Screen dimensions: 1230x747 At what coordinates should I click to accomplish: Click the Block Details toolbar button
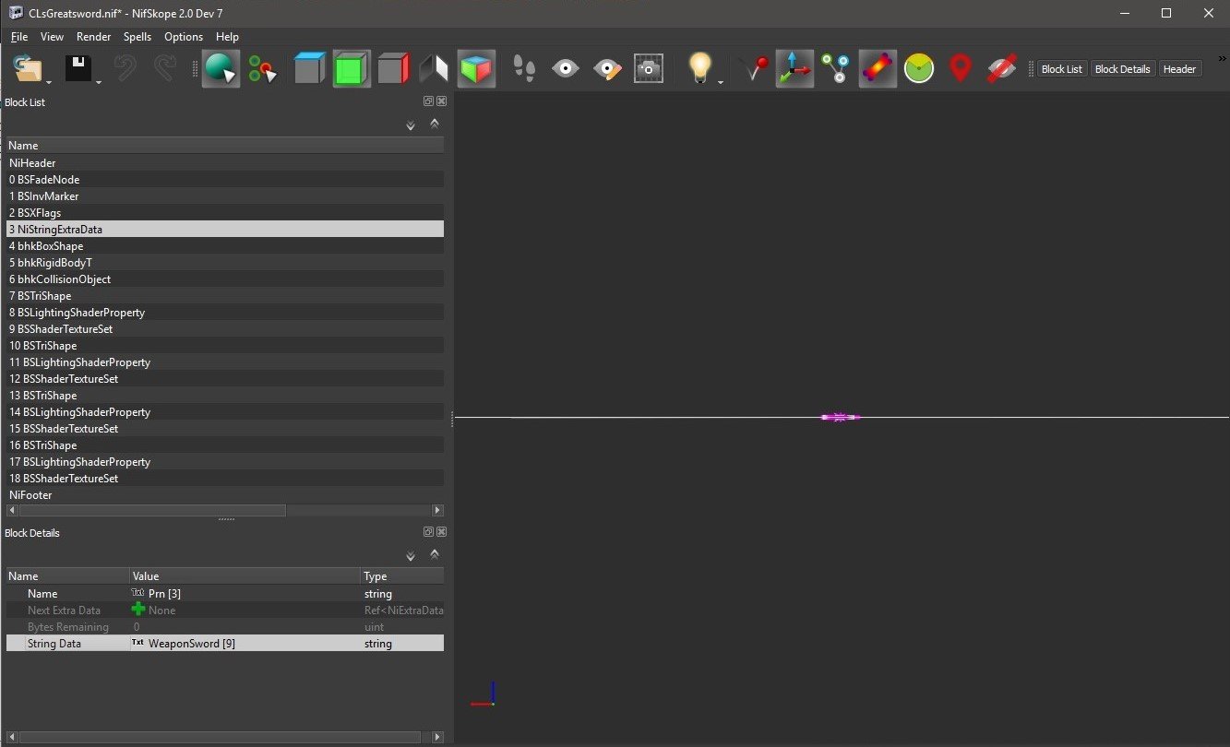[1122, 69]
